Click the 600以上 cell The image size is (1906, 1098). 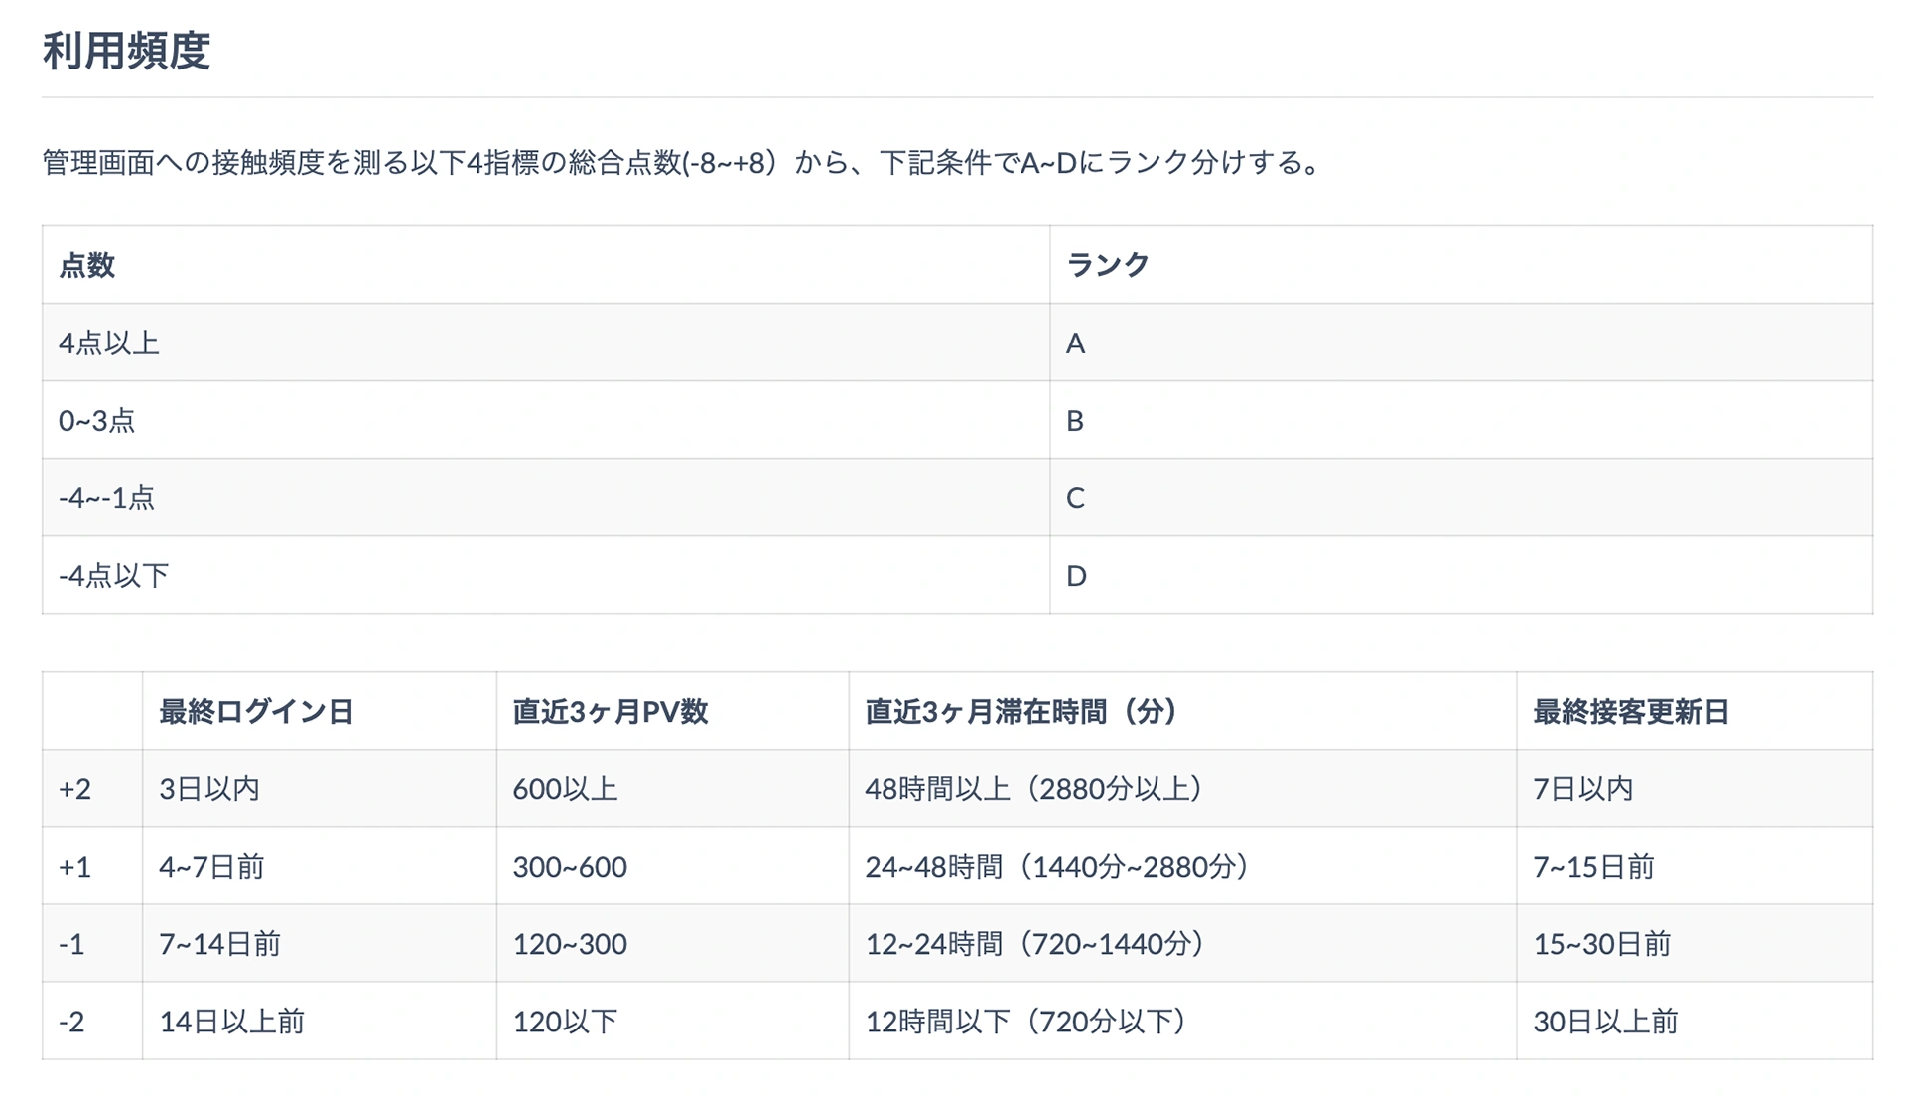[673, 788]
